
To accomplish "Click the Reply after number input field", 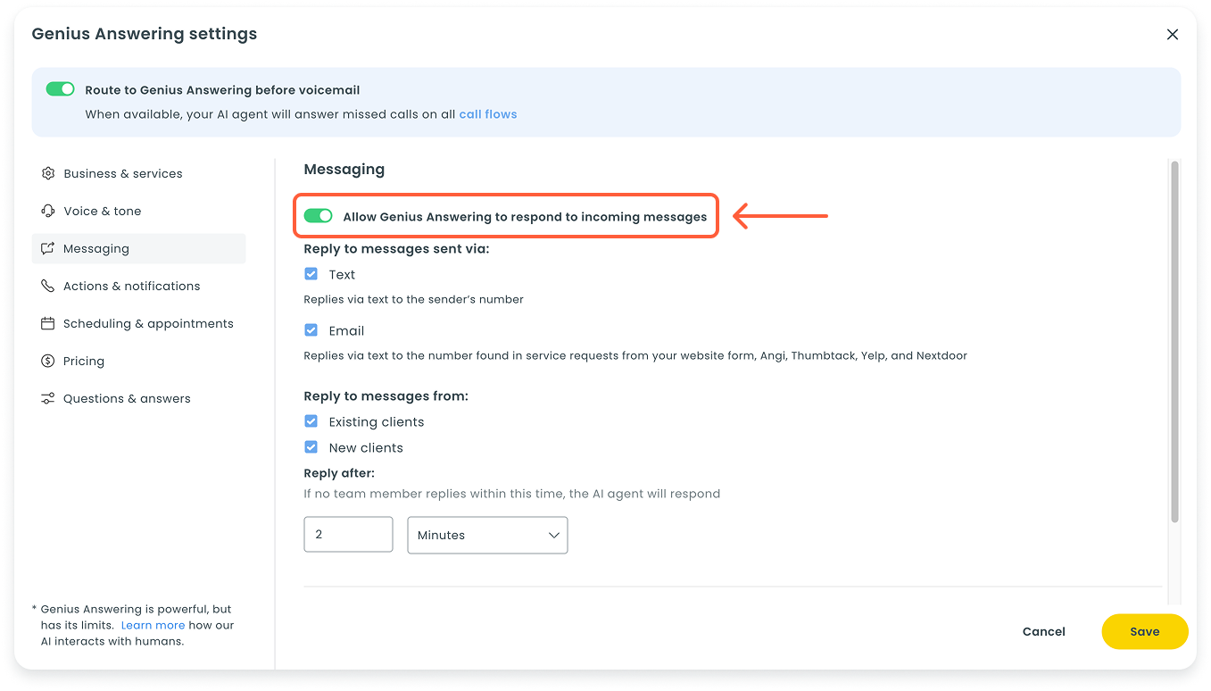I will click(x=348, y=535).
